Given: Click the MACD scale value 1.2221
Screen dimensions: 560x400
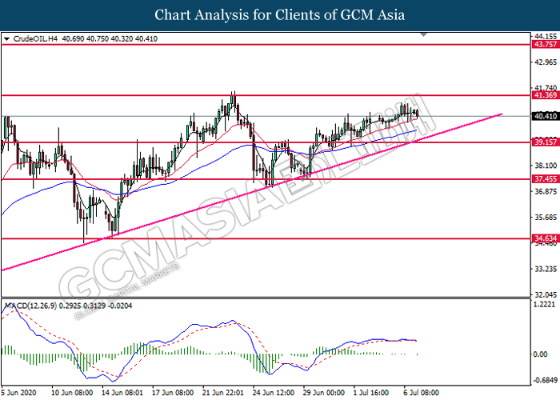Looking at the screenshot, I should click(x=544, y=304).
